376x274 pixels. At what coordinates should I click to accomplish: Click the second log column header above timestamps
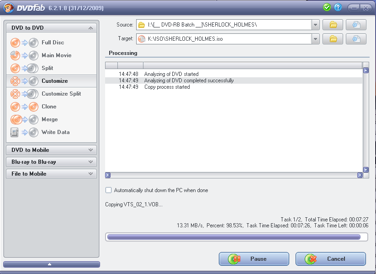[131, 65]
